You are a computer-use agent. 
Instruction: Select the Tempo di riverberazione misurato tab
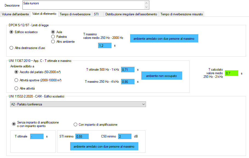(x=182, y=14)
